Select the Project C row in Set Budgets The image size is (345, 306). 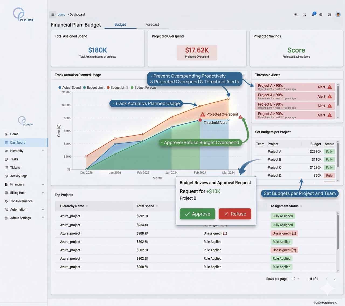[295, 168]
